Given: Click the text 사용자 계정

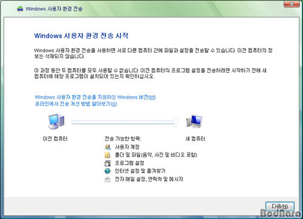Looking at the screenshot, I should [127, 147].
